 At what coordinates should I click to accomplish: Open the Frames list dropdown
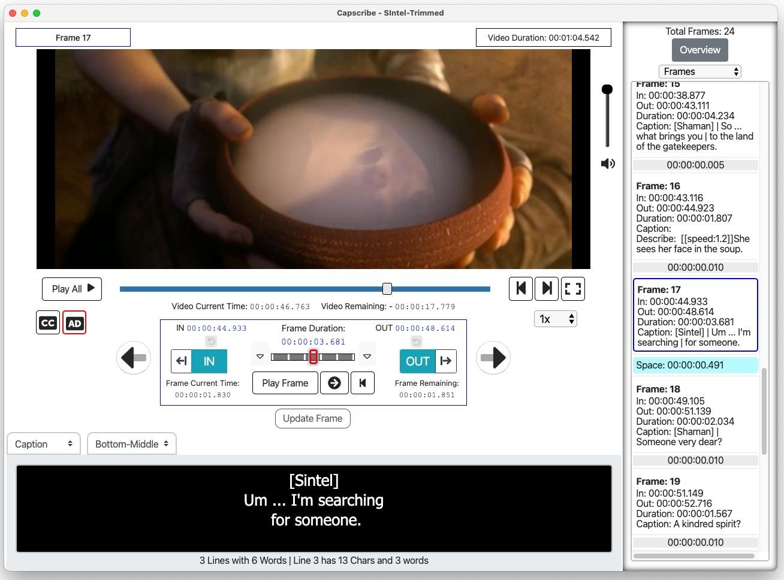(x=700, y=71)
